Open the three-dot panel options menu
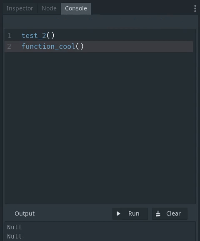Screen dimensions: 200x241 pos(195,8)
